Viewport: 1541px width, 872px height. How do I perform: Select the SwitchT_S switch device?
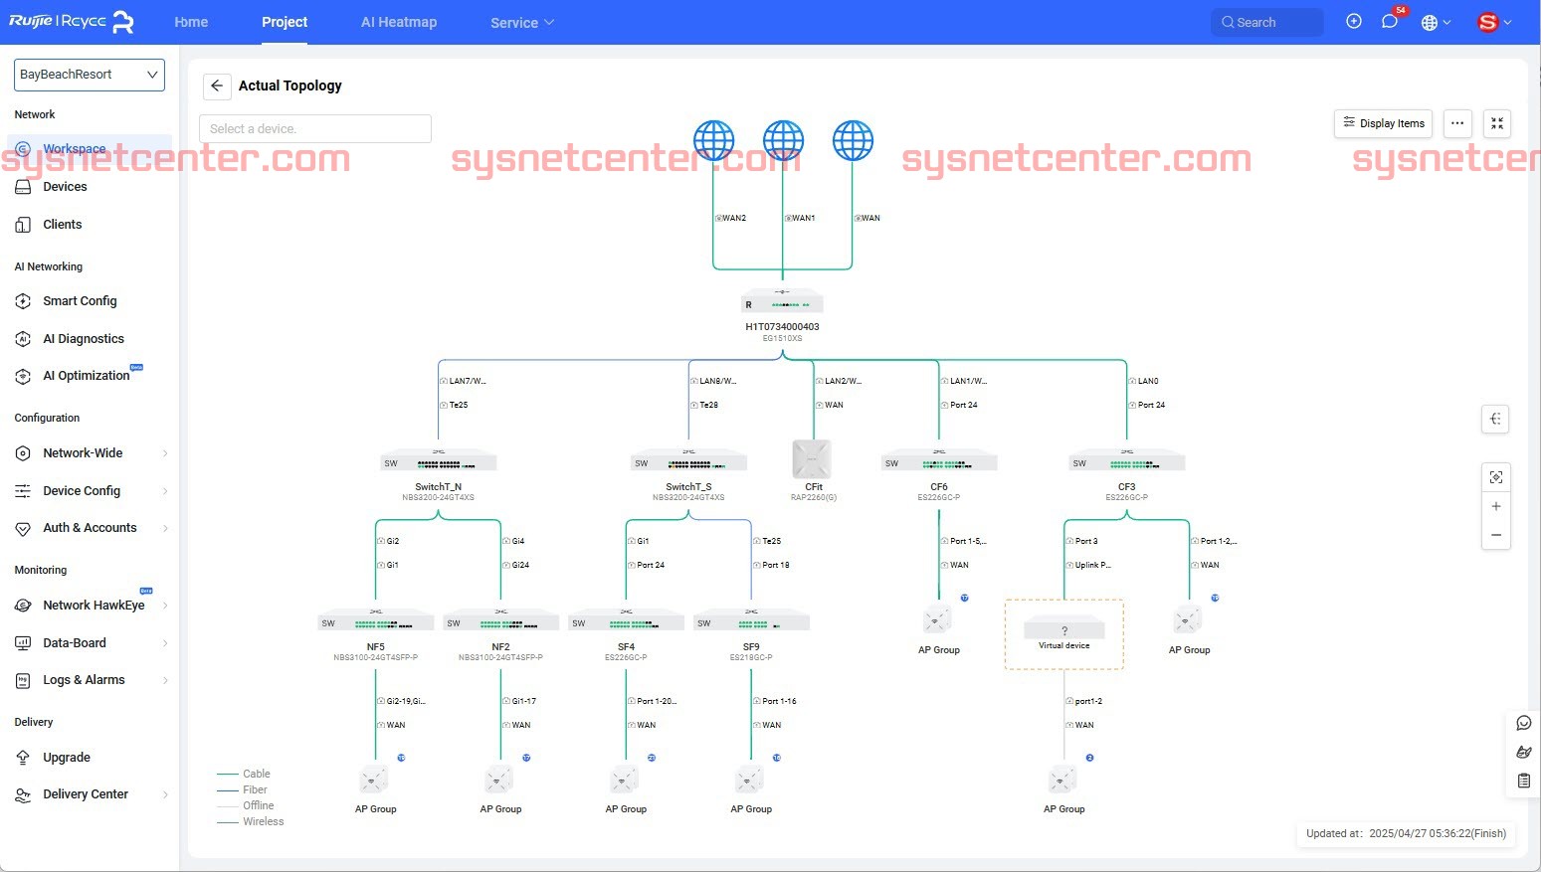tap(688, 461)
